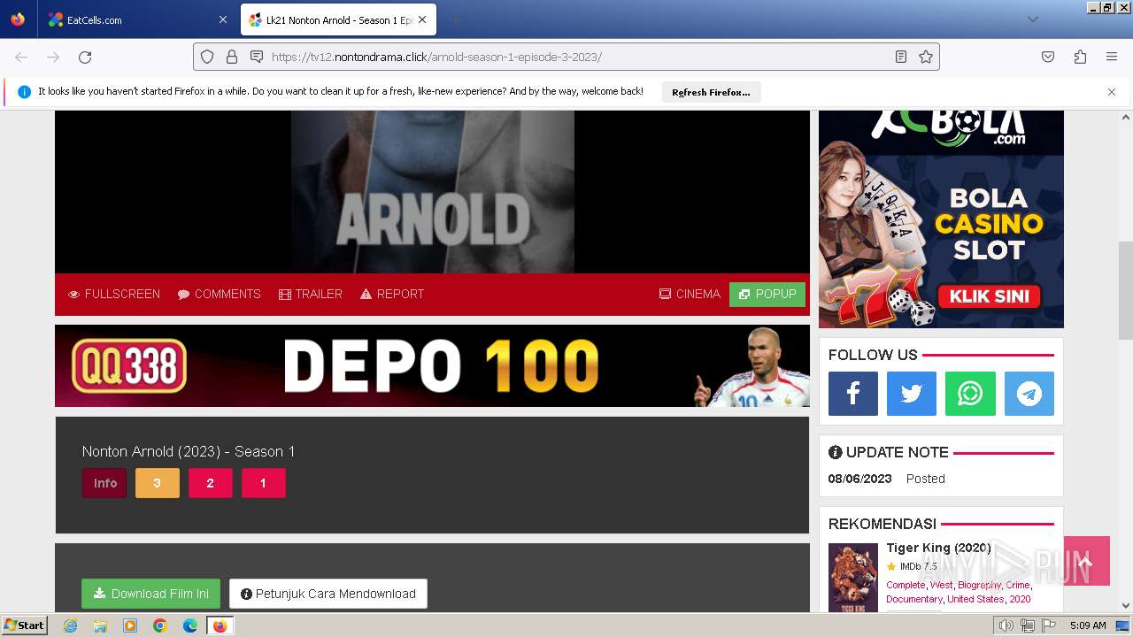Select the Lk21 Nonton Arnold tab
This screenshot has height=637, width=1133.
(x=340, y=19)
